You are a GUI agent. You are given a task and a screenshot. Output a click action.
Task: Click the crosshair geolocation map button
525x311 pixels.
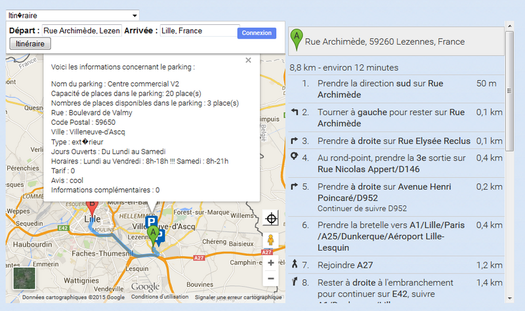(x=272, y=217)
